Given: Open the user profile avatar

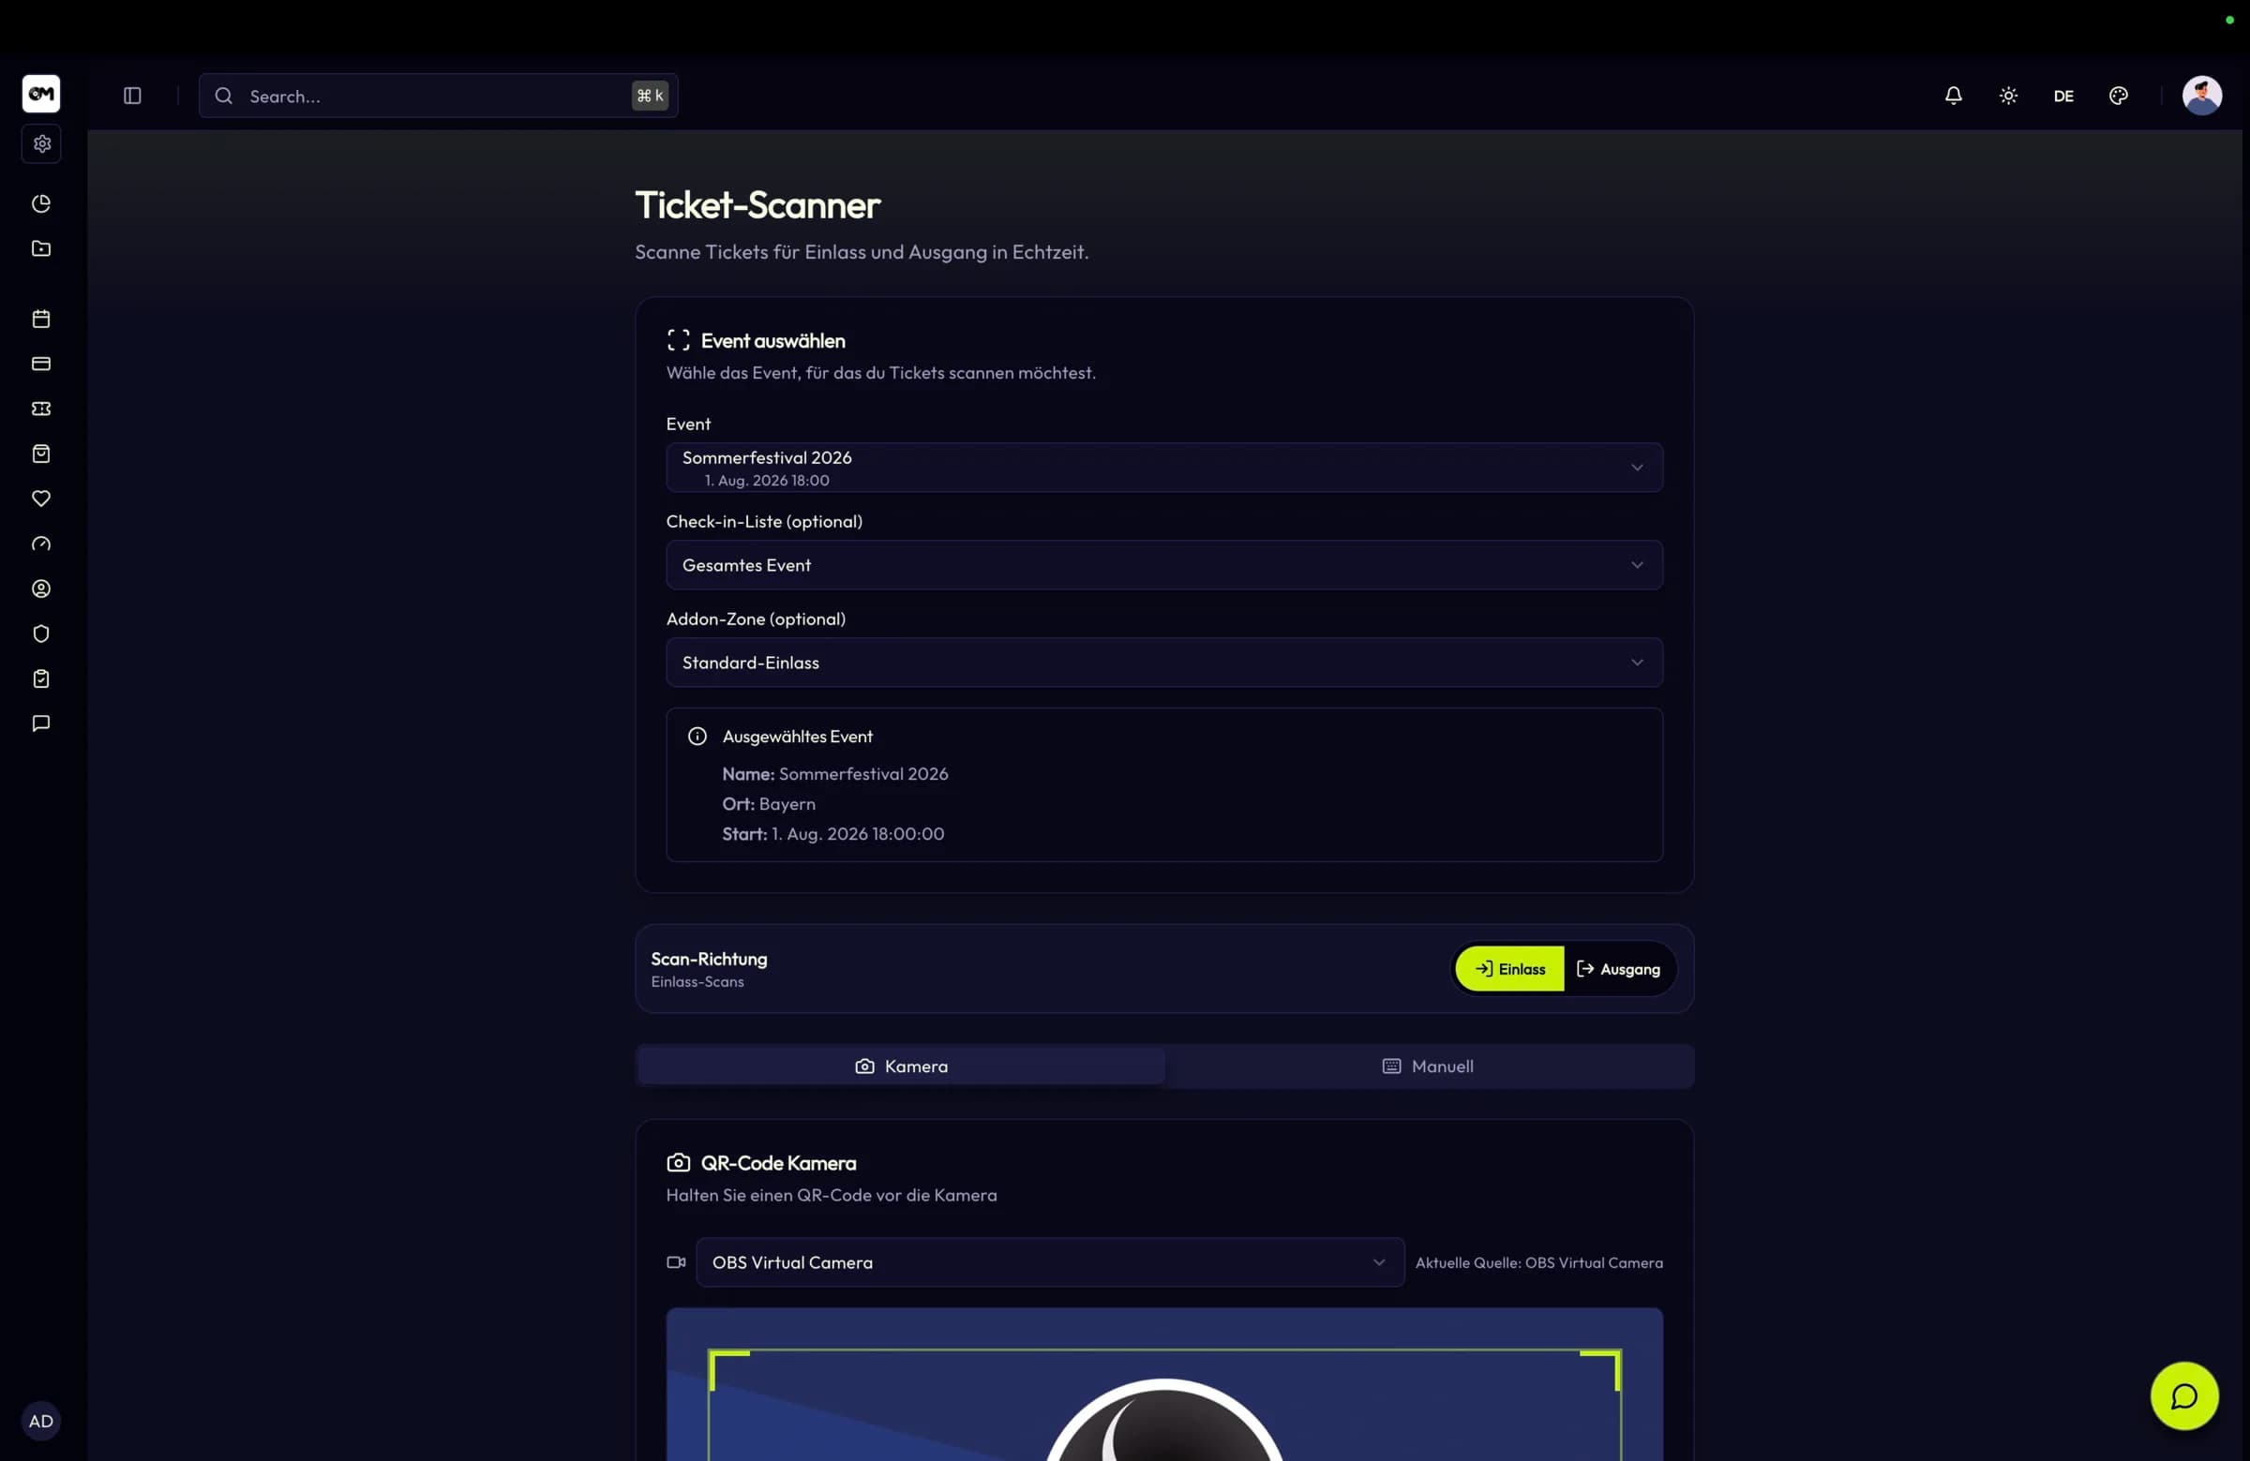Looking at the screenshot, I should (2202, 96).
